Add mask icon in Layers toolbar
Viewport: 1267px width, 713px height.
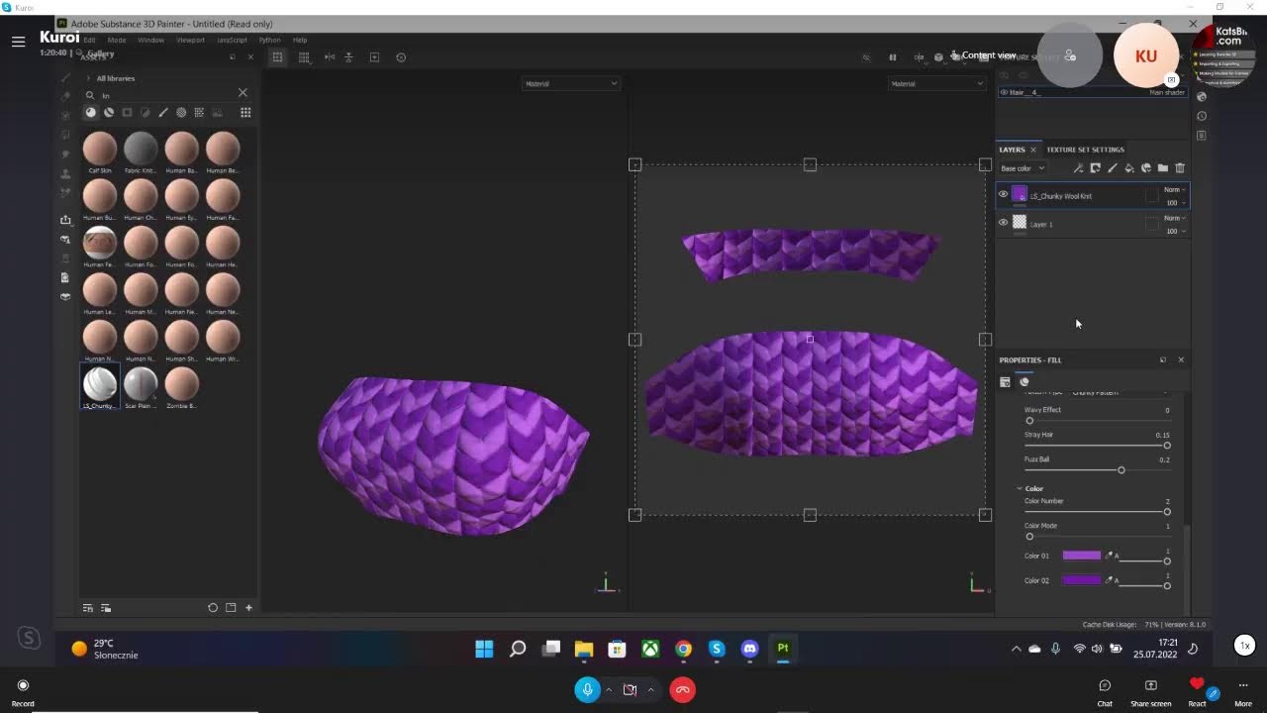[x=1095, y=168]
